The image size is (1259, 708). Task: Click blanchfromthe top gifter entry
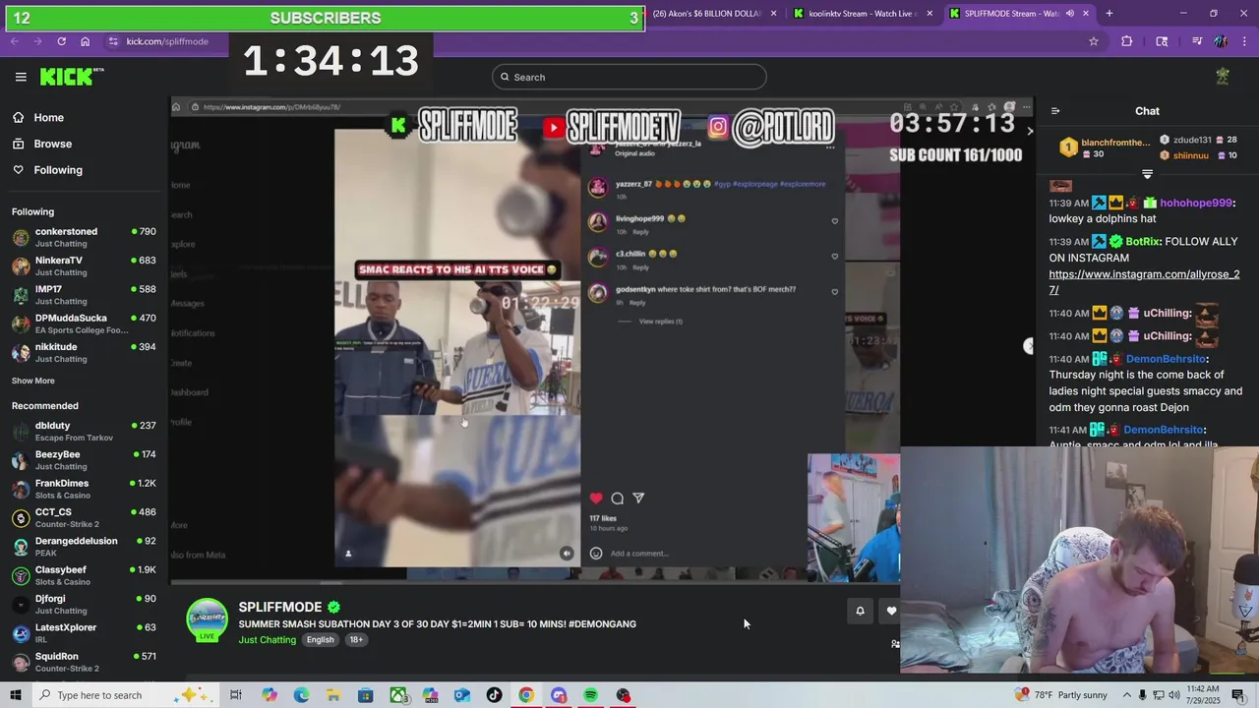click(x=1104, y=147)
